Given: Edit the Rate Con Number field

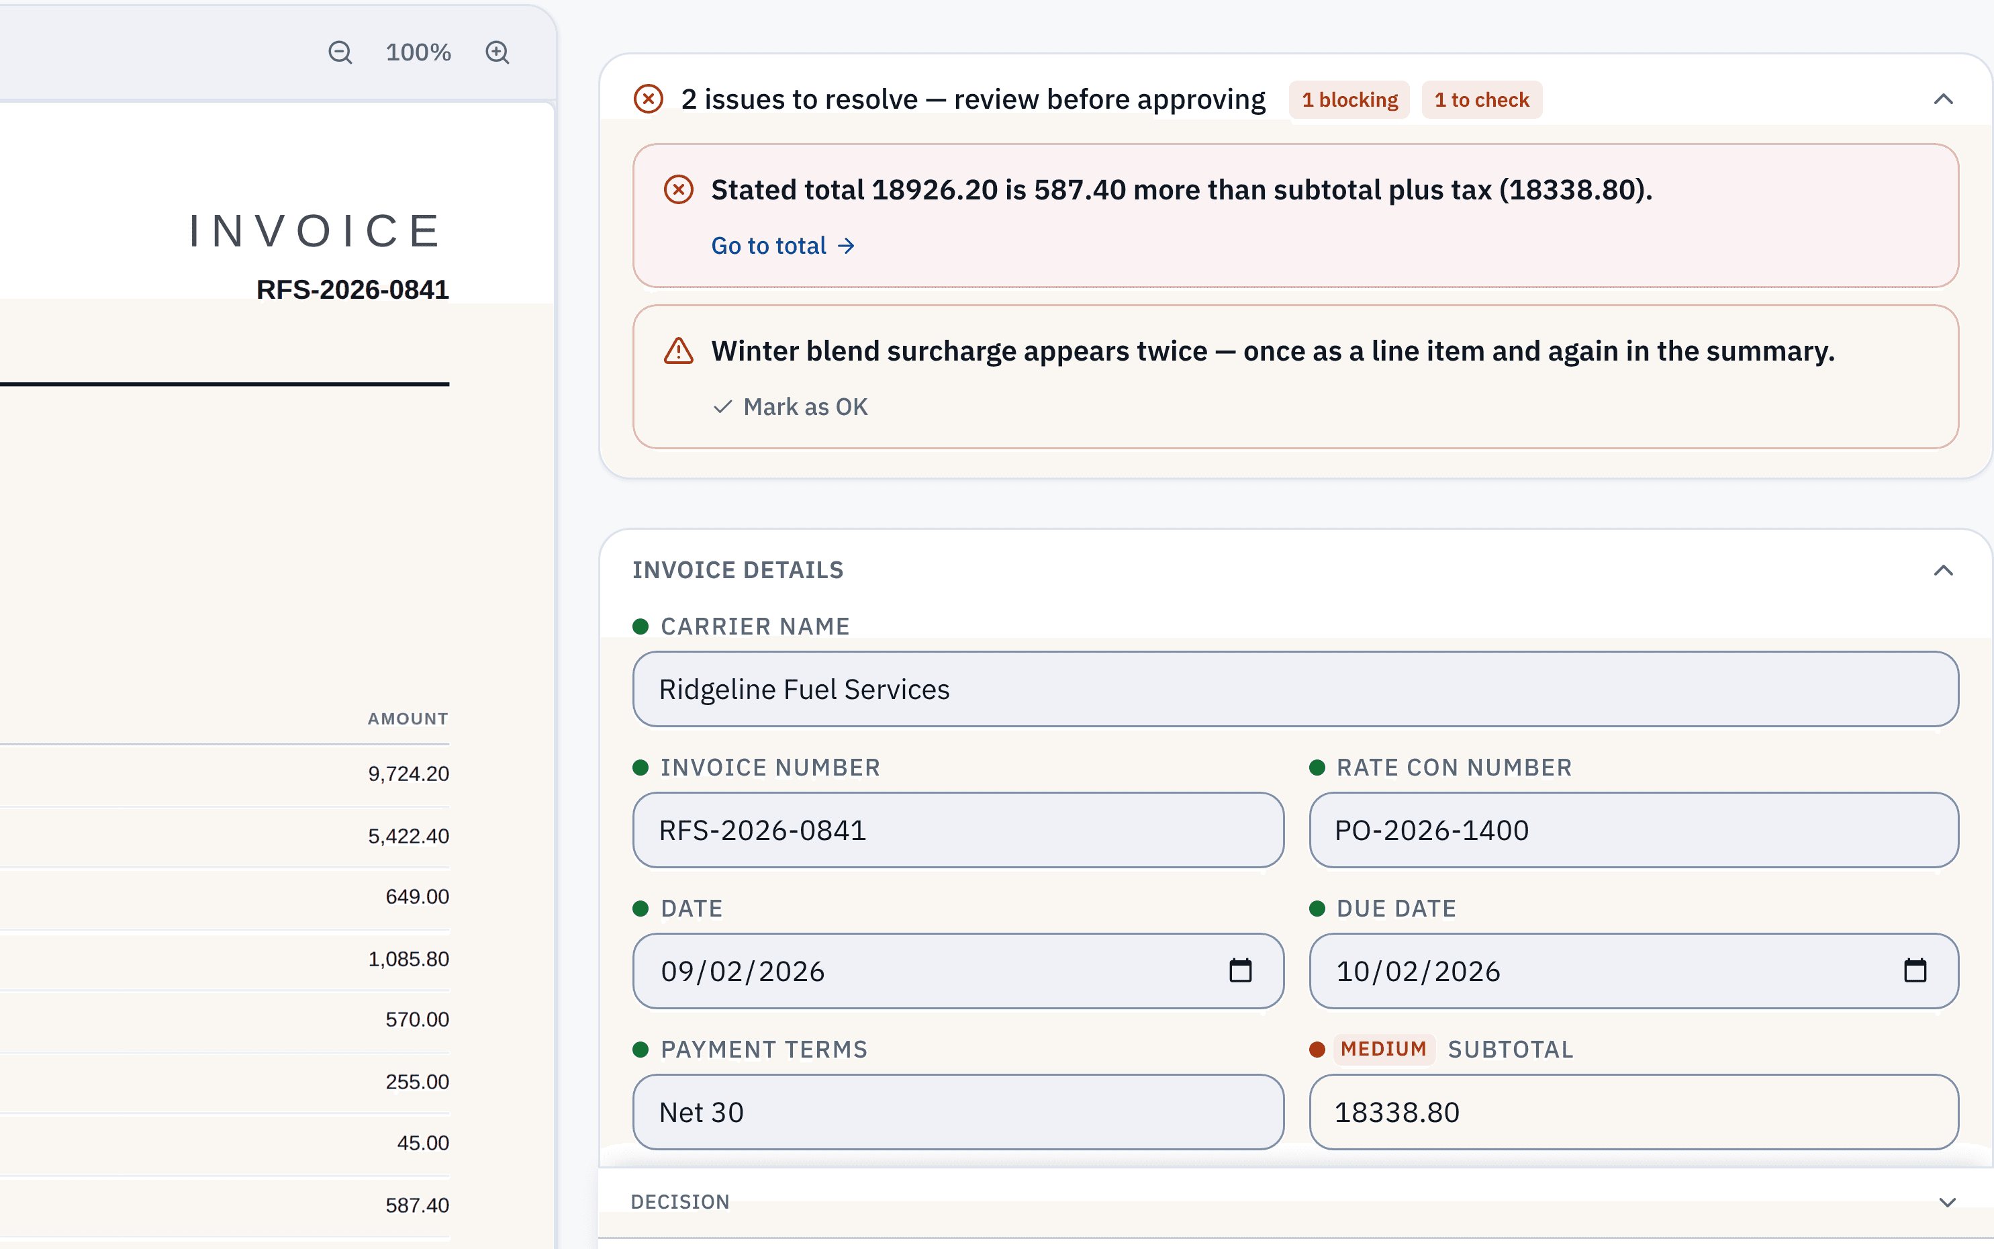Looking at the screenshot, I should 1633,830.
